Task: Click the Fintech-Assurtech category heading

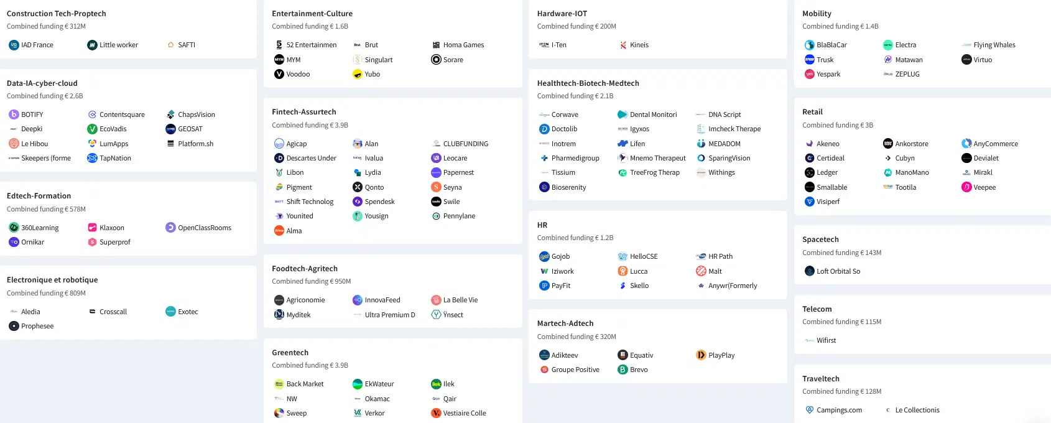Action: 303,112
